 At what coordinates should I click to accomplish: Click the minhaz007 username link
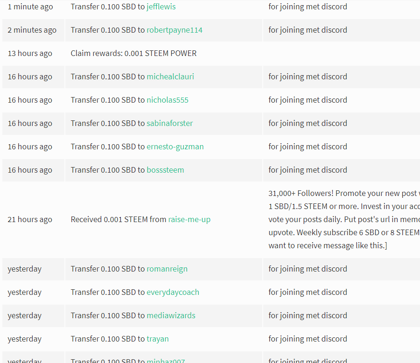(166, 361)
